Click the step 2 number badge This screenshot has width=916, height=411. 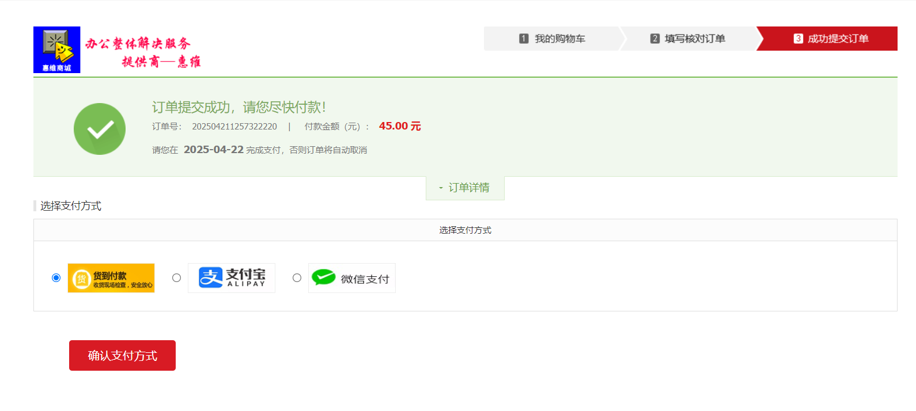655,39
